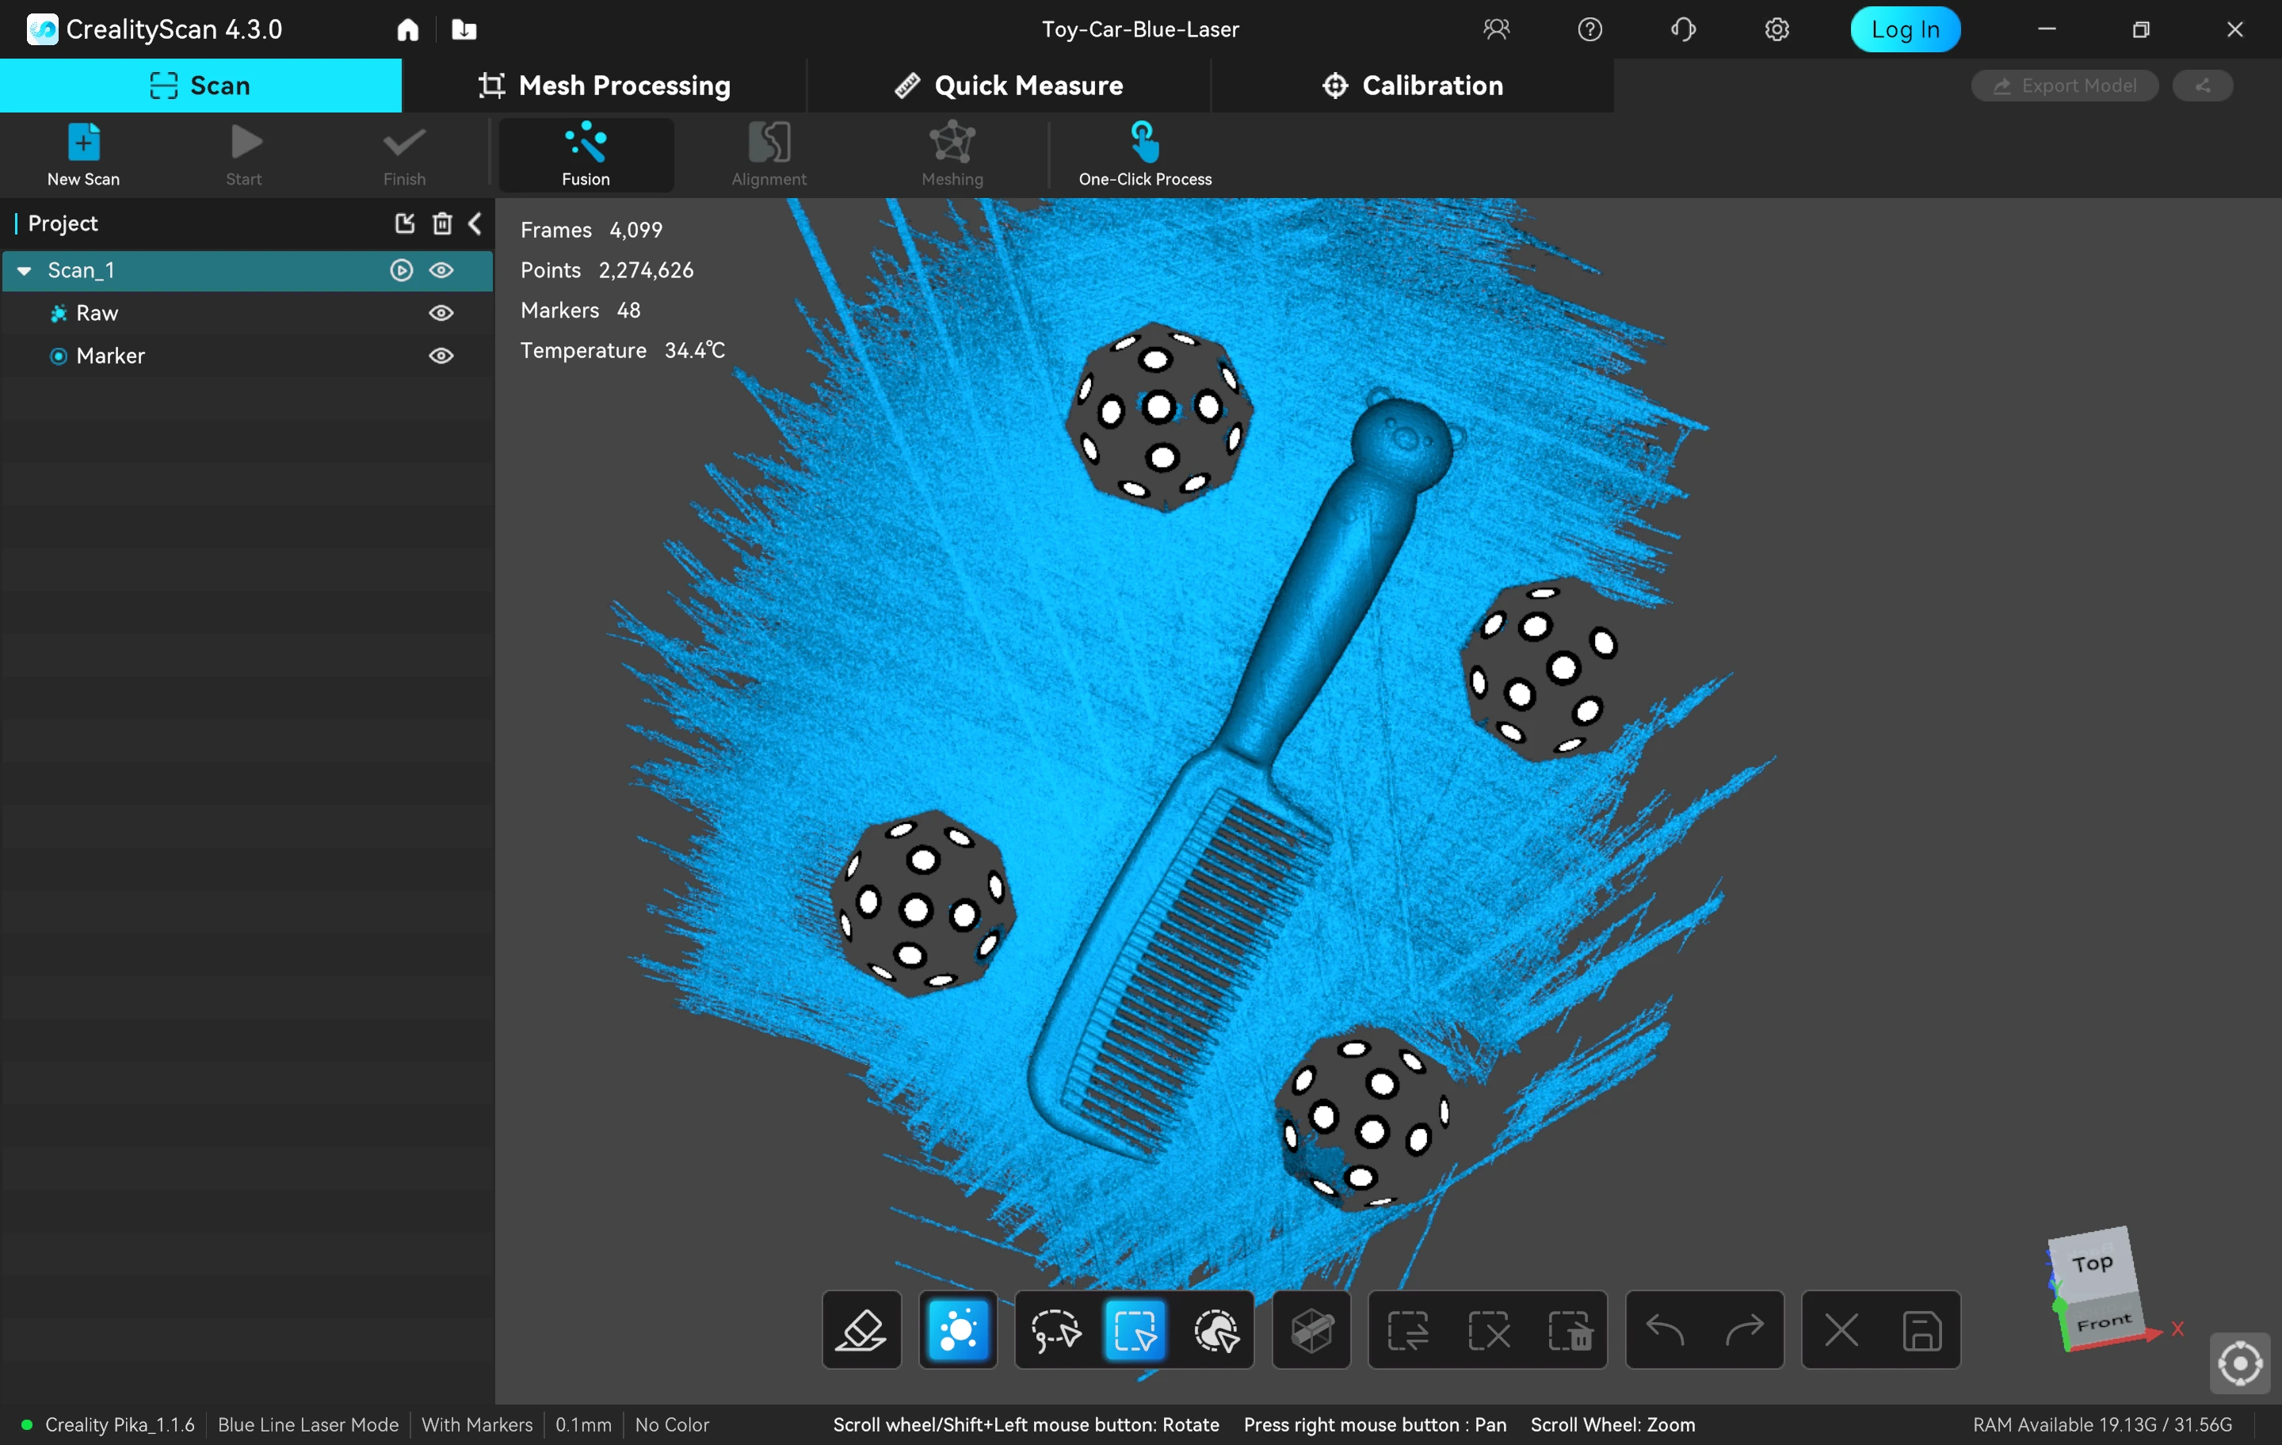Click the X discard edits icon

[1841, 1330]
